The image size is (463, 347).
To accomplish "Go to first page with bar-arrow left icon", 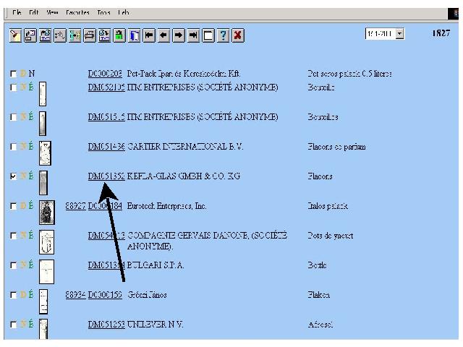I will (149, 35).
